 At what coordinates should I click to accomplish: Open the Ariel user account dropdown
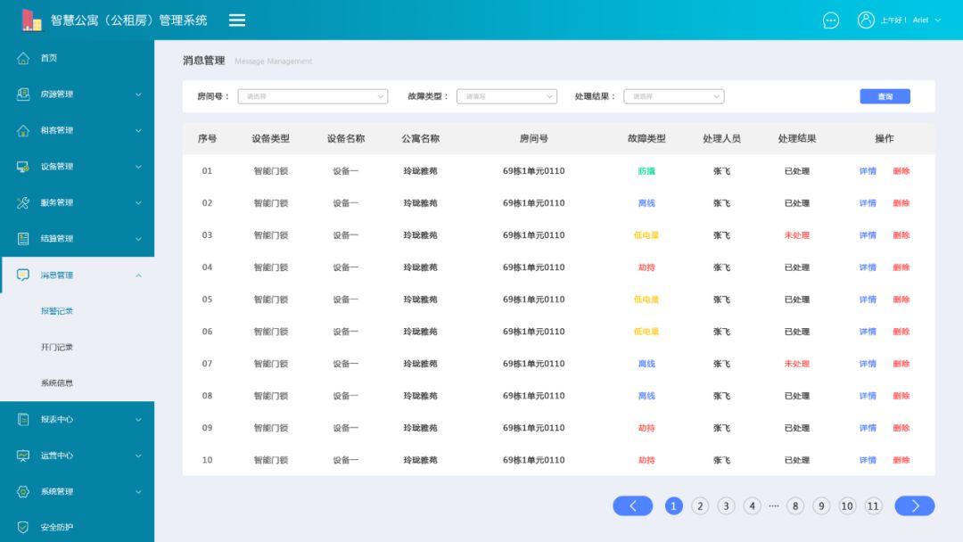[x=925, y=20]
